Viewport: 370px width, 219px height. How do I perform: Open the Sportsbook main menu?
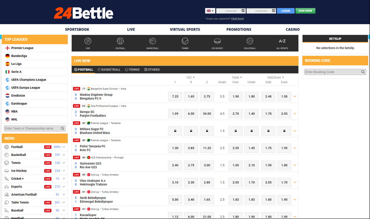coord(77,29)
